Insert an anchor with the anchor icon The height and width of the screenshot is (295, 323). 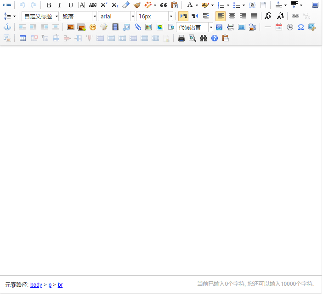[x=7, y=27]
